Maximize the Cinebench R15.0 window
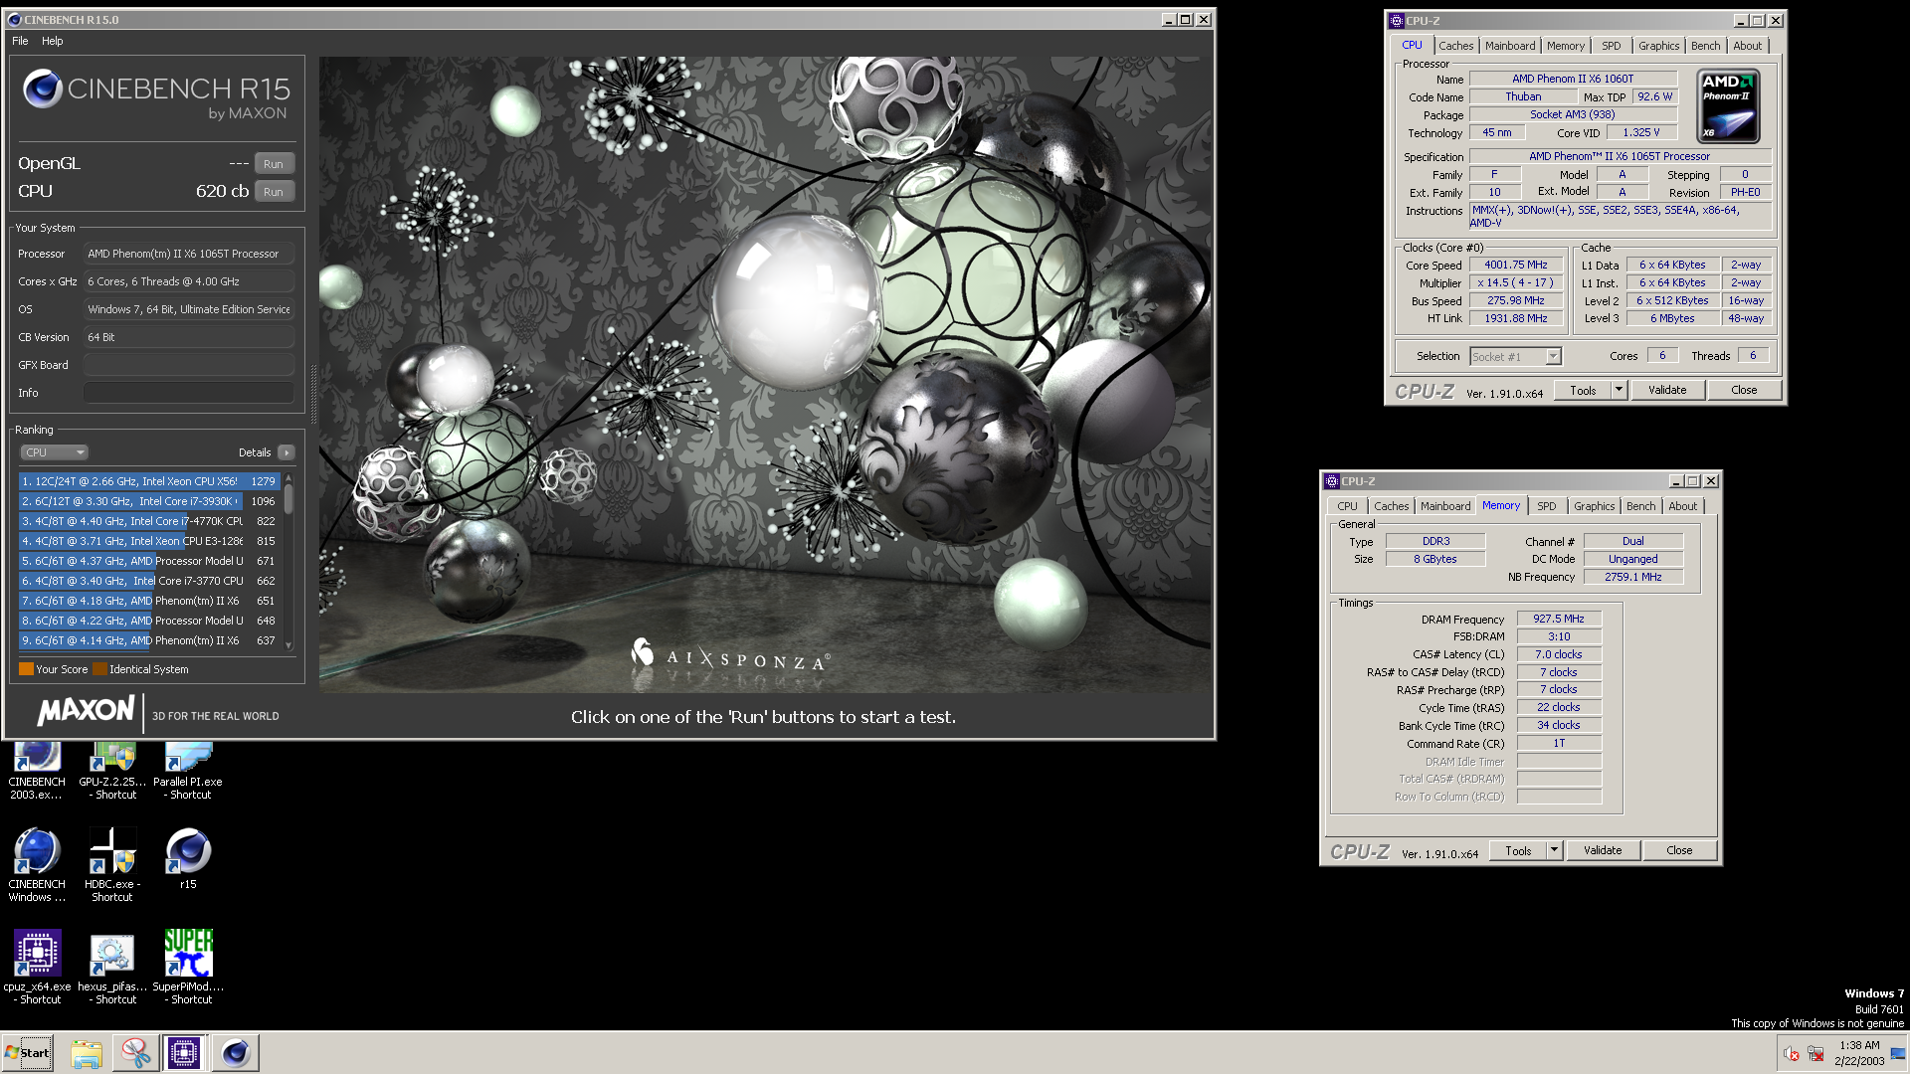 tap(1186, 20)
